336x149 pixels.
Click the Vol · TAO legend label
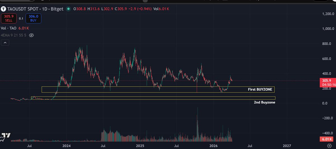pos(8,28)
